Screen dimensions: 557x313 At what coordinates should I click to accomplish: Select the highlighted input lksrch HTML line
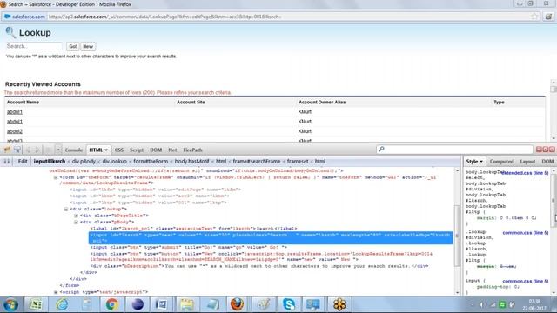[271, 237]
